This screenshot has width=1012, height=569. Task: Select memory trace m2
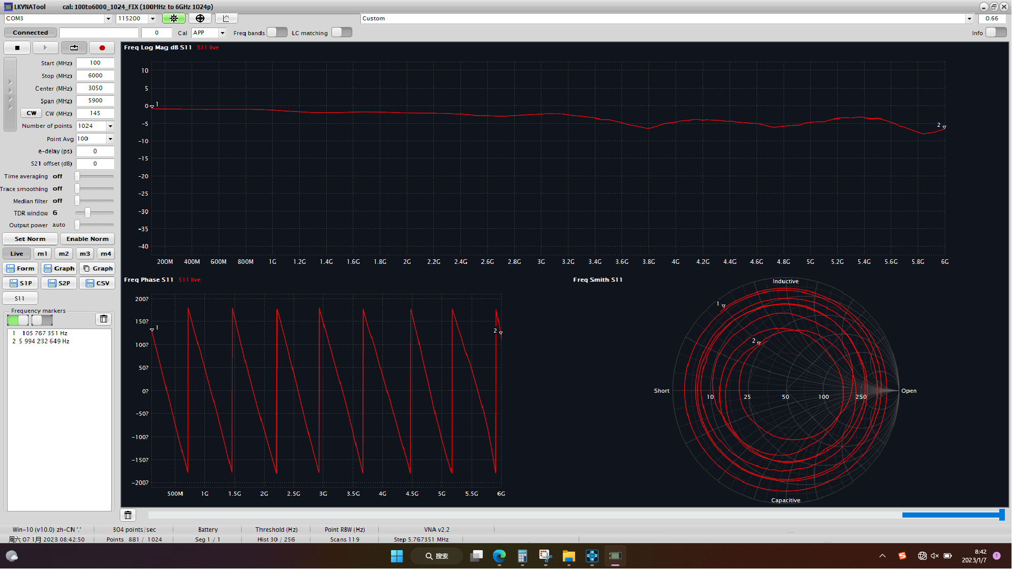click(x=64, y=254)
